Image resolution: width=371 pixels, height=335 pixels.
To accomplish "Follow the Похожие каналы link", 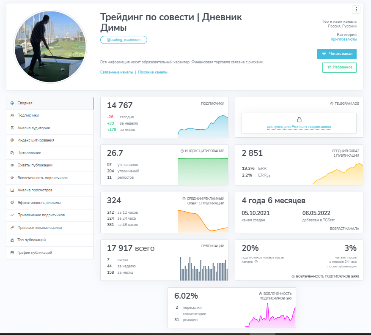I will 152,72.
